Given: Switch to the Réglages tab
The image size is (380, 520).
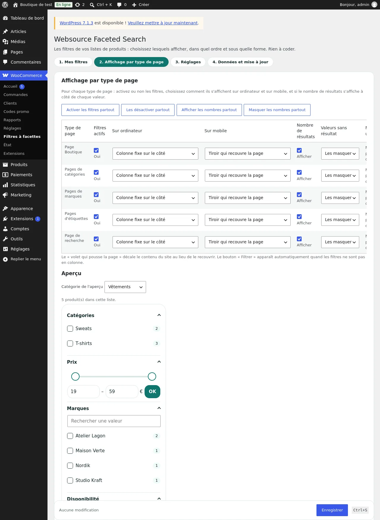Looking at the screenshot, I should click(x=188, y=62).
